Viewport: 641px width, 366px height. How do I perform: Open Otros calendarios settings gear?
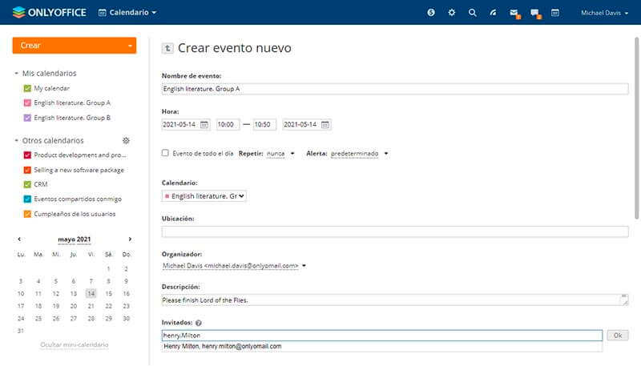coord(126,140)
